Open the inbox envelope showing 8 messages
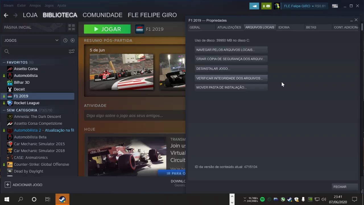 [266, 6]
